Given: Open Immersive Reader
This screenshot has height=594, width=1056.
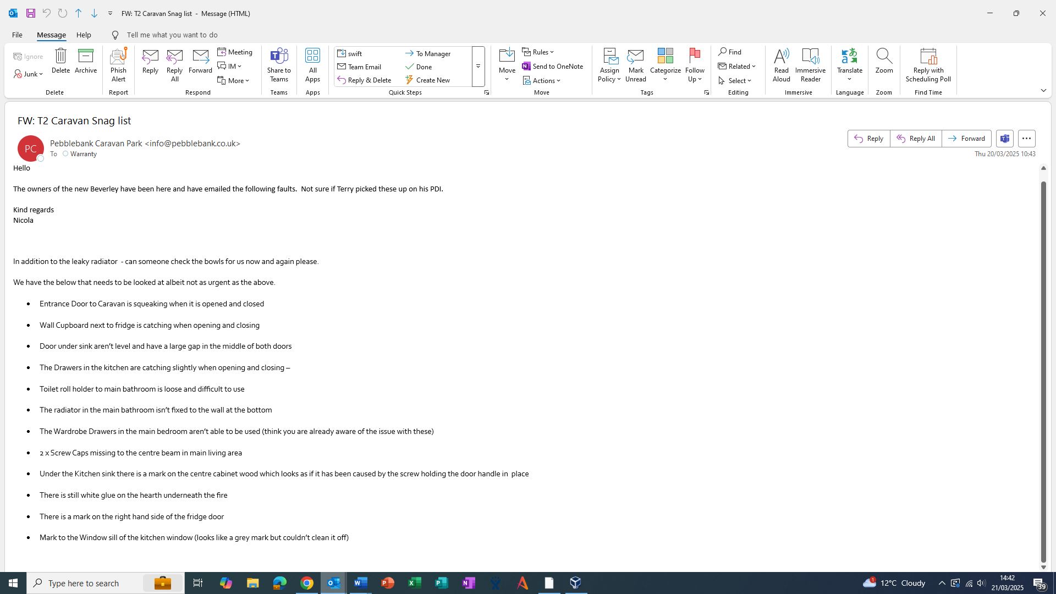Looking at the screenshot, I should click(x=810, y=65).
